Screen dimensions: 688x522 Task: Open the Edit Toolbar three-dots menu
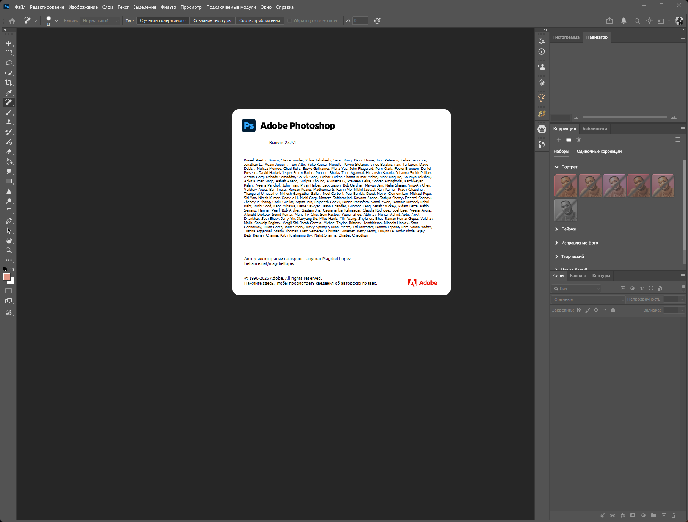coord(9,260)
